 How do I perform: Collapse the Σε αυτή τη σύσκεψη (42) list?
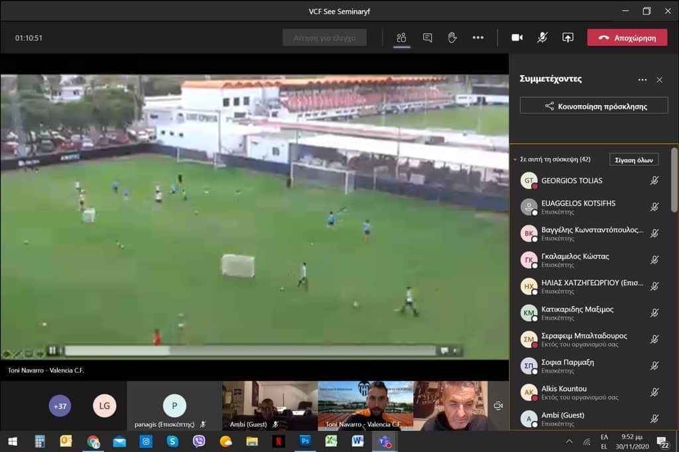515,159
